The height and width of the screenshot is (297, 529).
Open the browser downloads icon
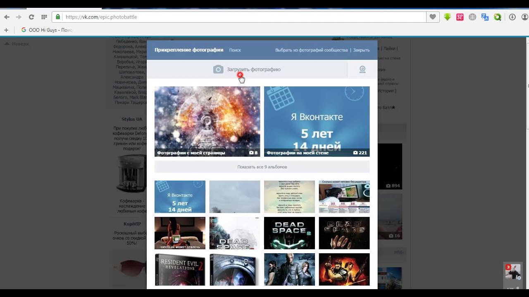512,17
